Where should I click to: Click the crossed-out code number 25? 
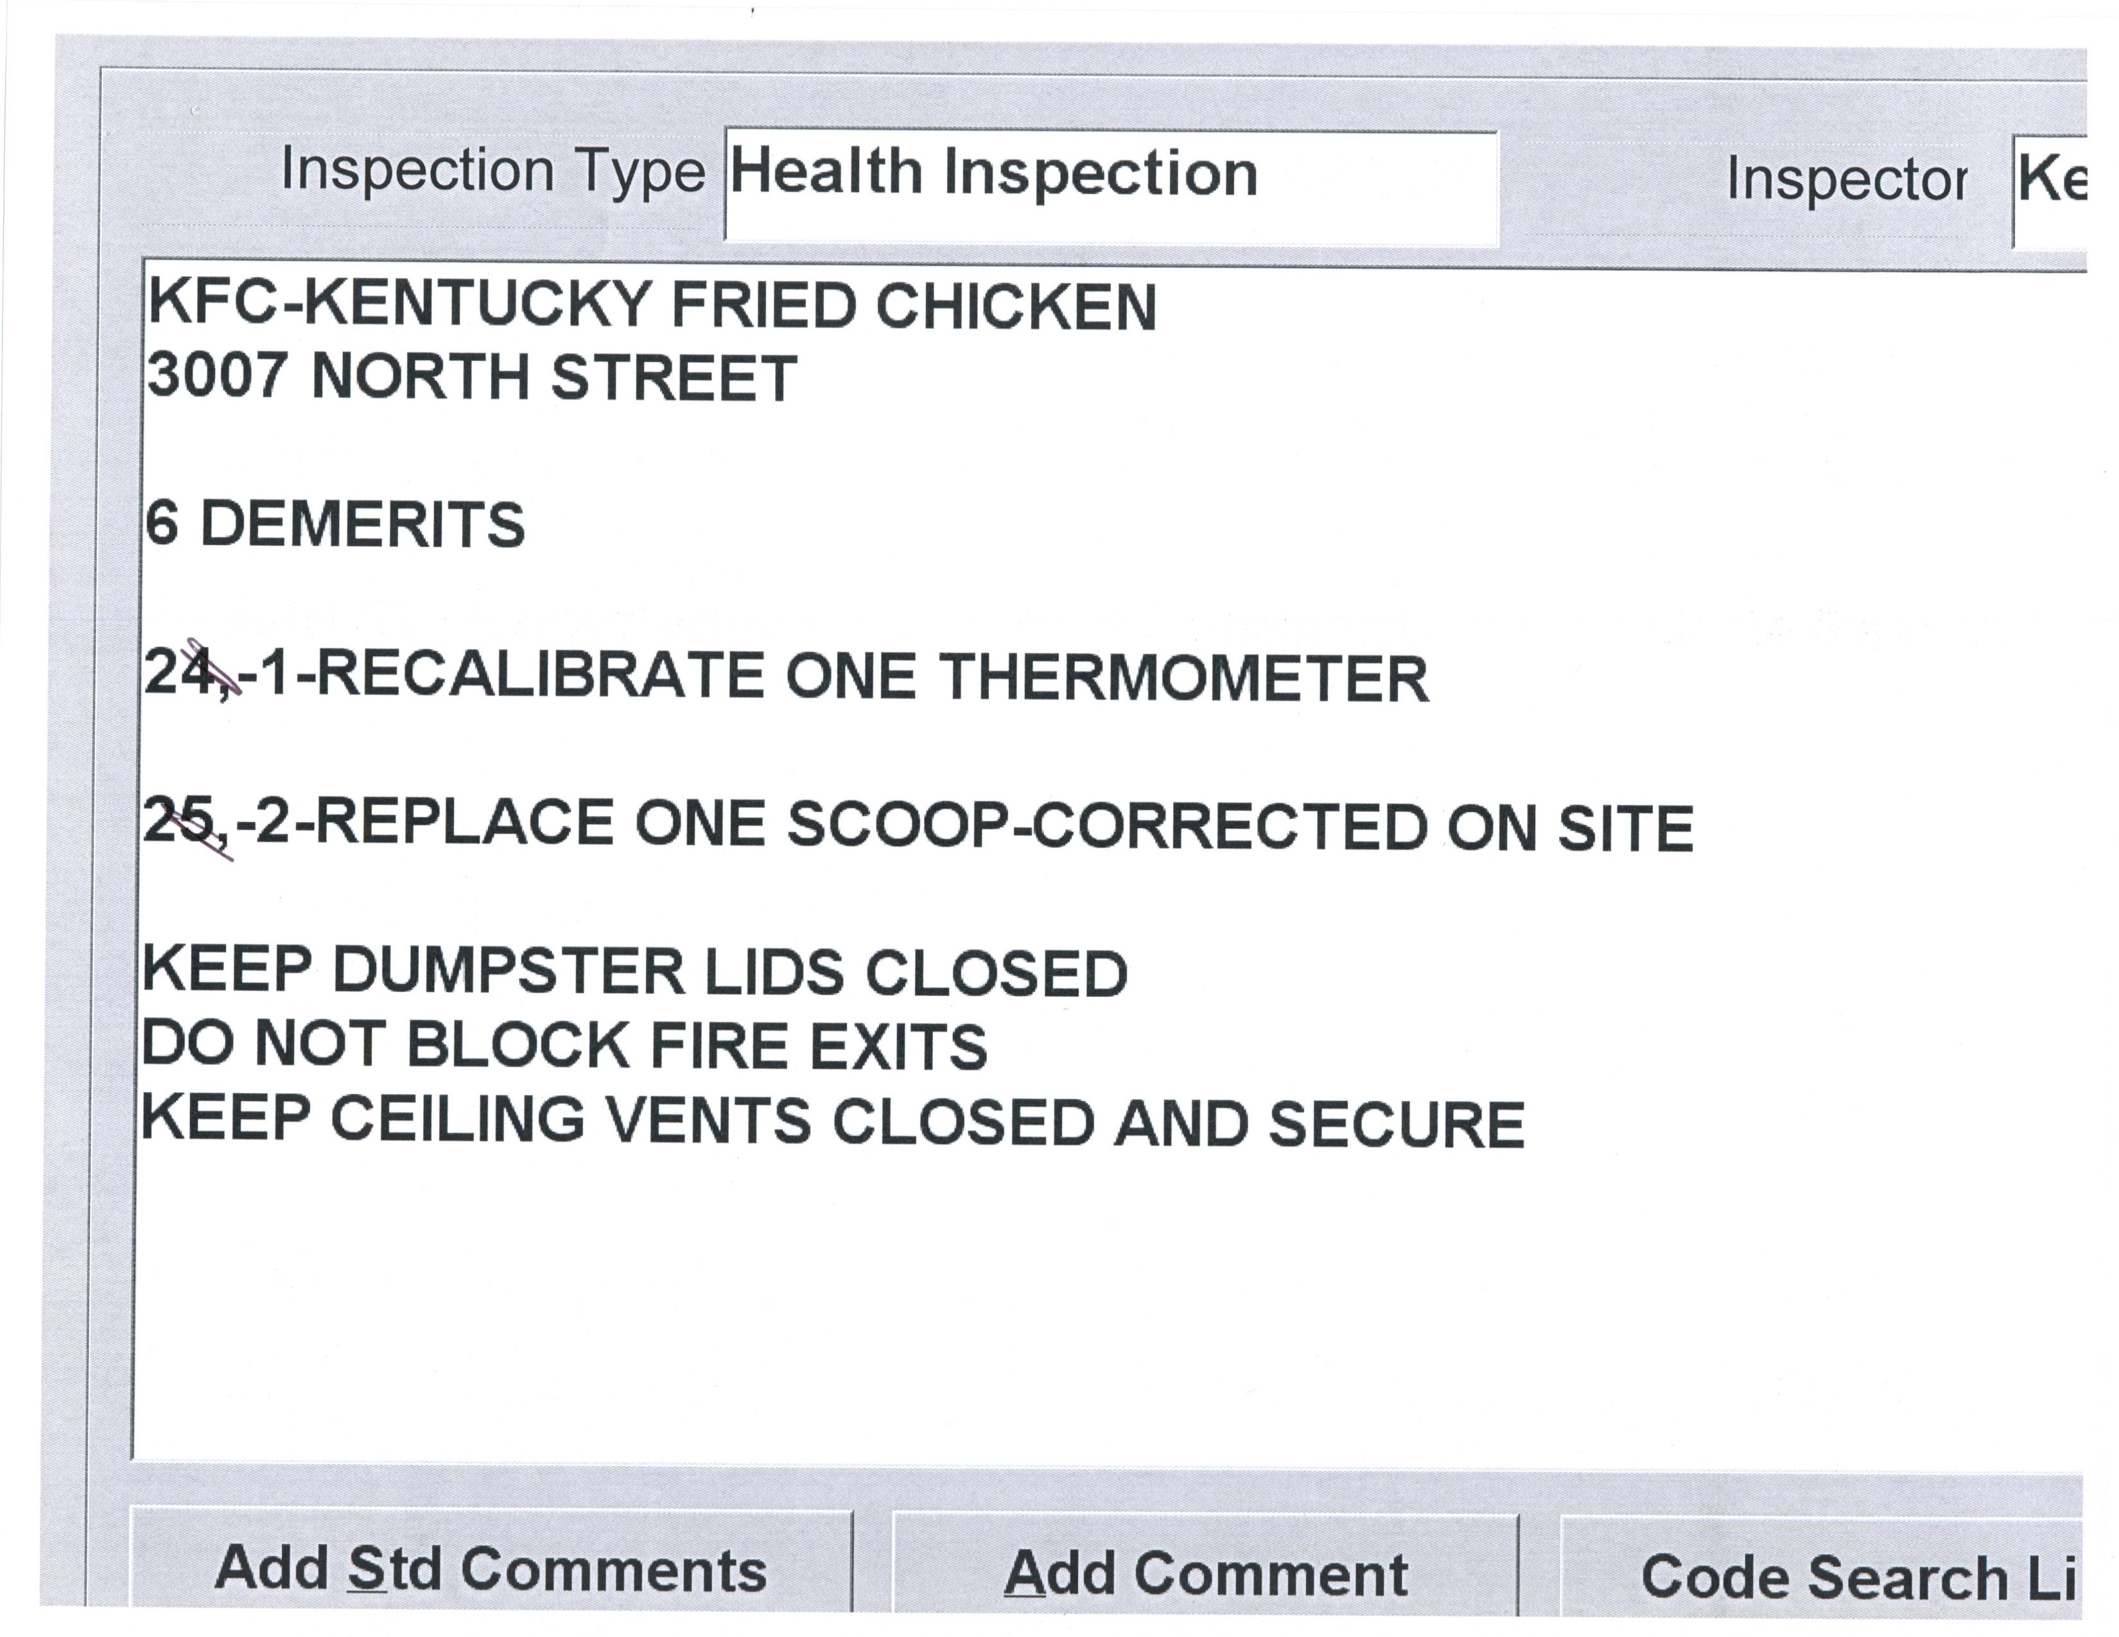(180, 822)
